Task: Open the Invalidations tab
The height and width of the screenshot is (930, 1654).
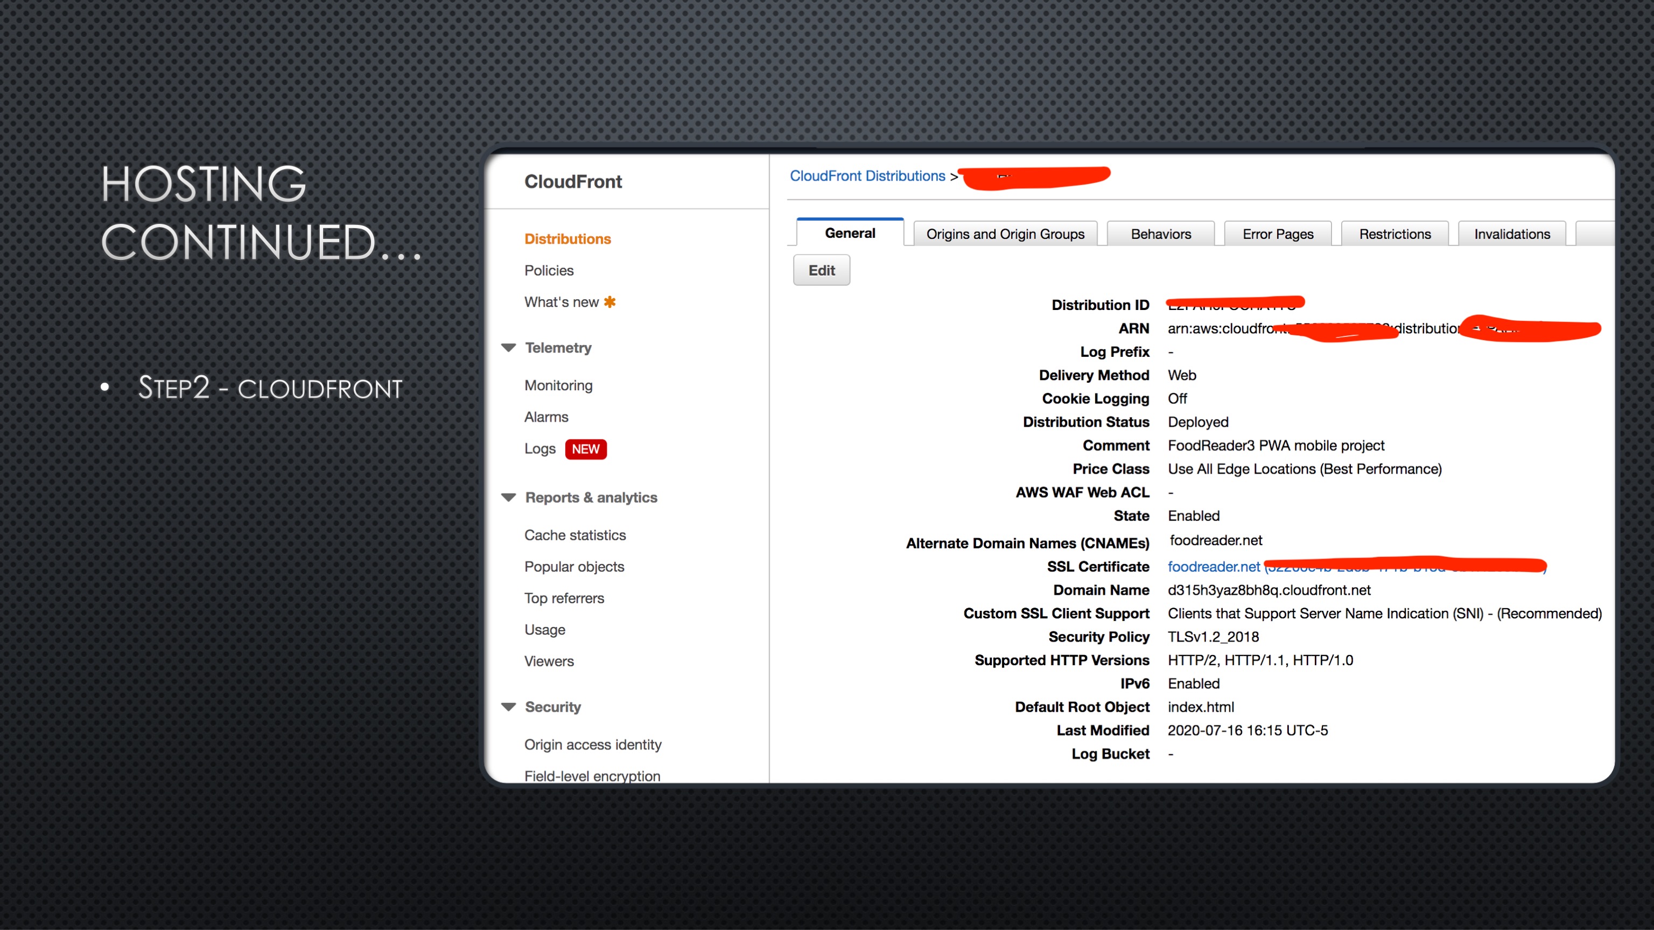Action: point(1511,234)
